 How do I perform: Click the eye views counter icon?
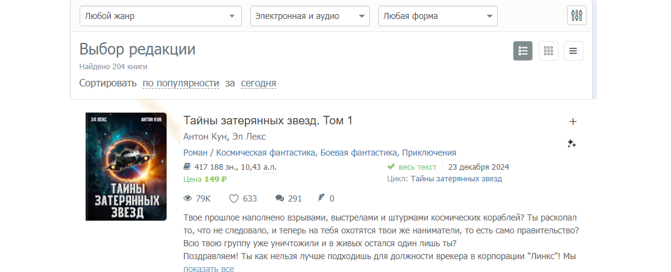click(188, 198)
